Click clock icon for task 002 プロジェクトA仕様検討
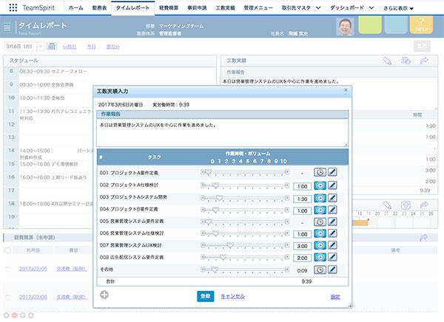Viewport: 444px width, 322px height. tap(321, 186)
